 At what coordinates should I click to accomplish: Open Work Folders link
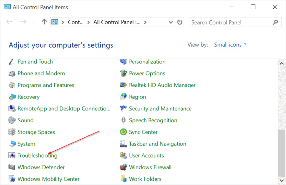(x=145, y=179)
